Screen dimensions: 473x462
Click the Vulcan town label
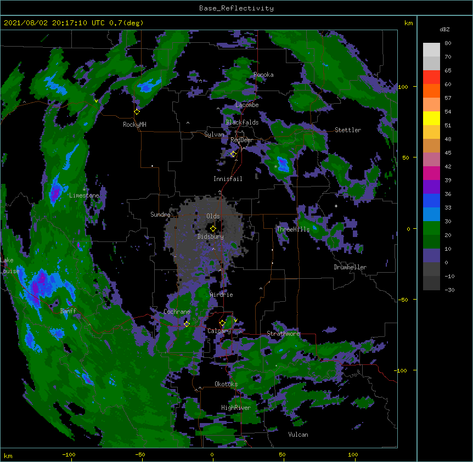click(298, 435)
